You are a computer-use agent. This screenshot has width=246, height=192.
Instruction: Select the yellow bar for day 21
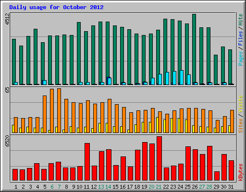click(x=157, y=125)
